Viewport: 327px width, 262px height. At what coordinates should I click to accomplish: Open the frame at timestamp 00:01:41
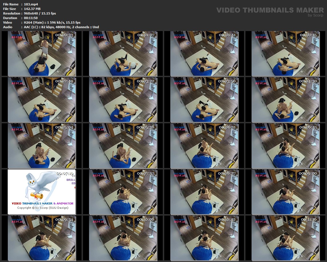[x=204, y=54]
